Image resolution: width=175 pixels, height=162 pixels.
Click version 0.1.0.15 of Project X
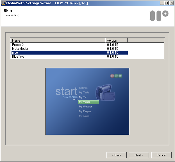[x=112, y=45]
